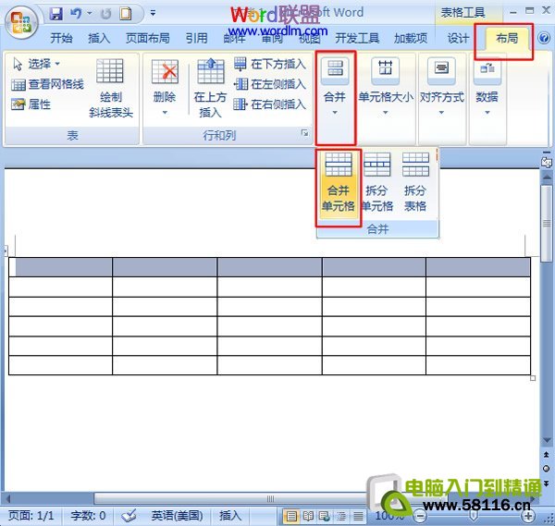Switch to Print Layout view button
This screenshot has width=555, height=526.
point(291,516)
